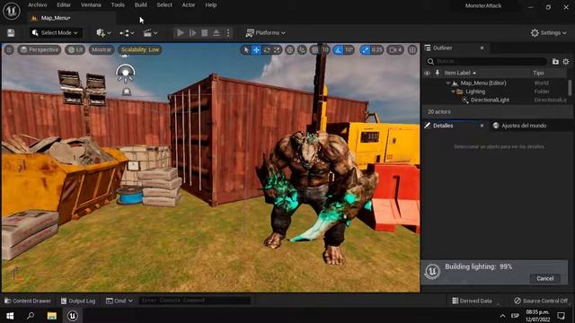Image resolution: width=575 pixels, height=323 pixels.
Task: Click the Eject from player button
Action: [217, 33]
